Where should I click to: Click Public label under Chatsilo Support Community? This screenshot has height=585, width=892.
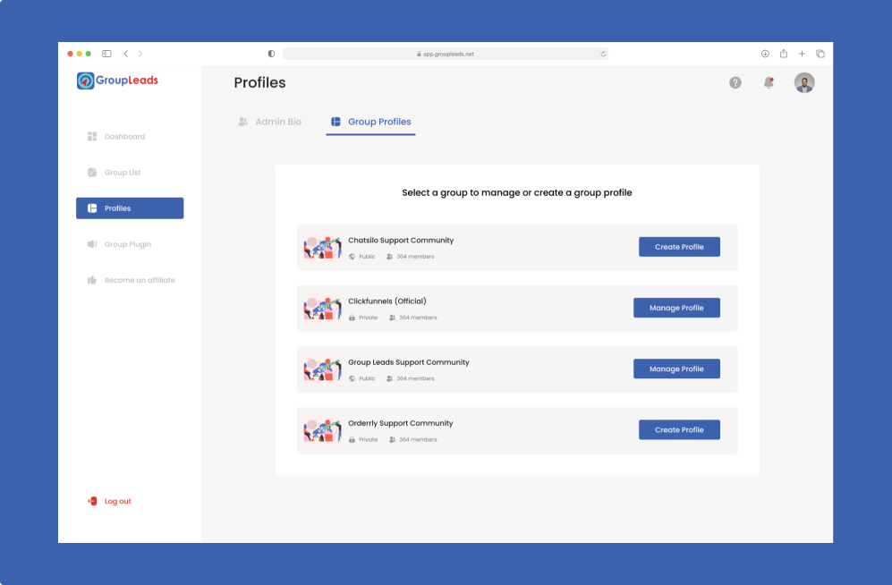click(367, 257)
